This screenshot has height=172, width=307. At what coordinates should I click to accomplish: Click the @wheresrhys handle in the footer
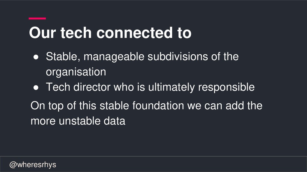(33, 165)
